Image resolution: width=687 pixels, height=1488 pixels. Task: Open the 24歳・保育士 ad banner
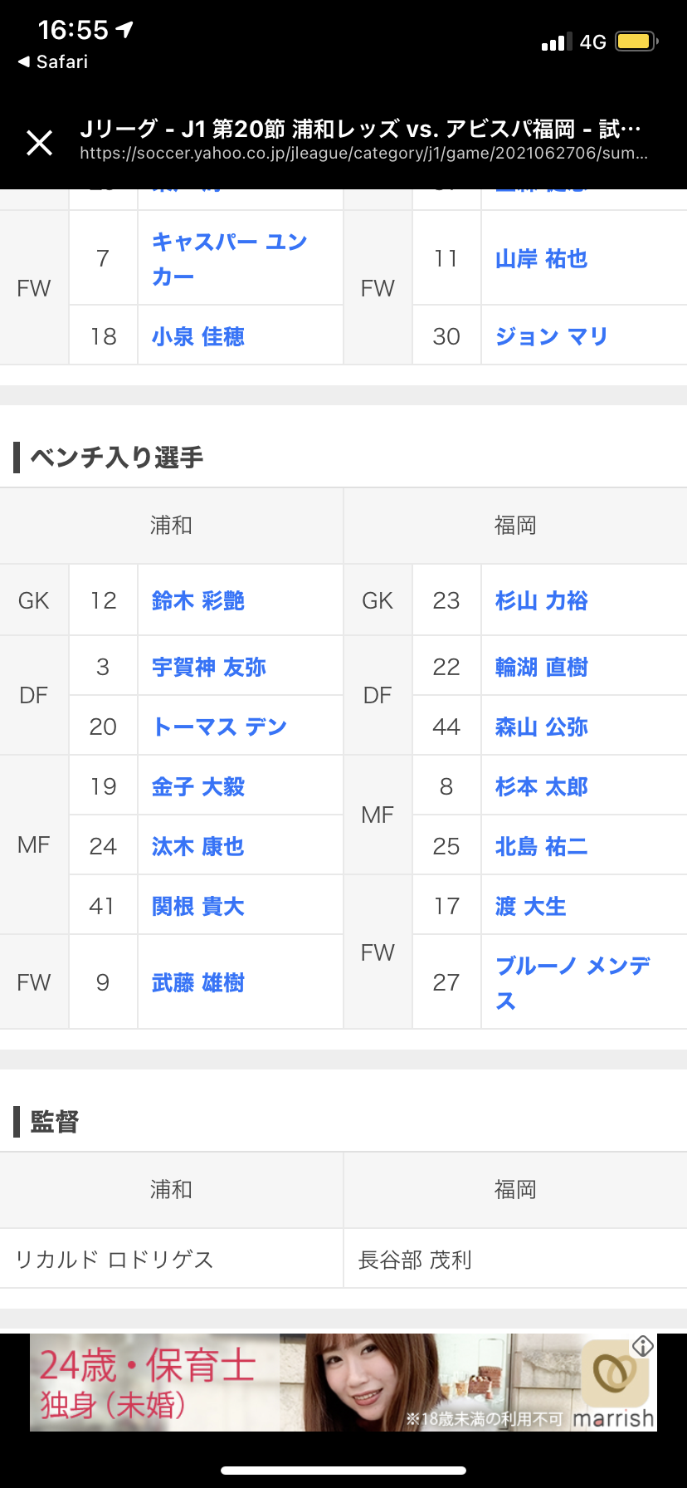click(x=343, y=1383)
